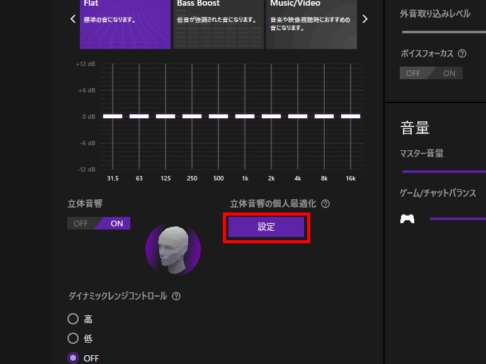
Task: Click the 3D head model image
Action: pos(173,249)
